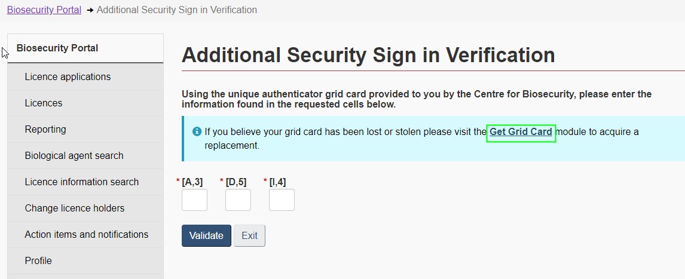The height and width of the screenshot is (279, 685).
Task: Click the [A,3] field label text
Action: 192,182
